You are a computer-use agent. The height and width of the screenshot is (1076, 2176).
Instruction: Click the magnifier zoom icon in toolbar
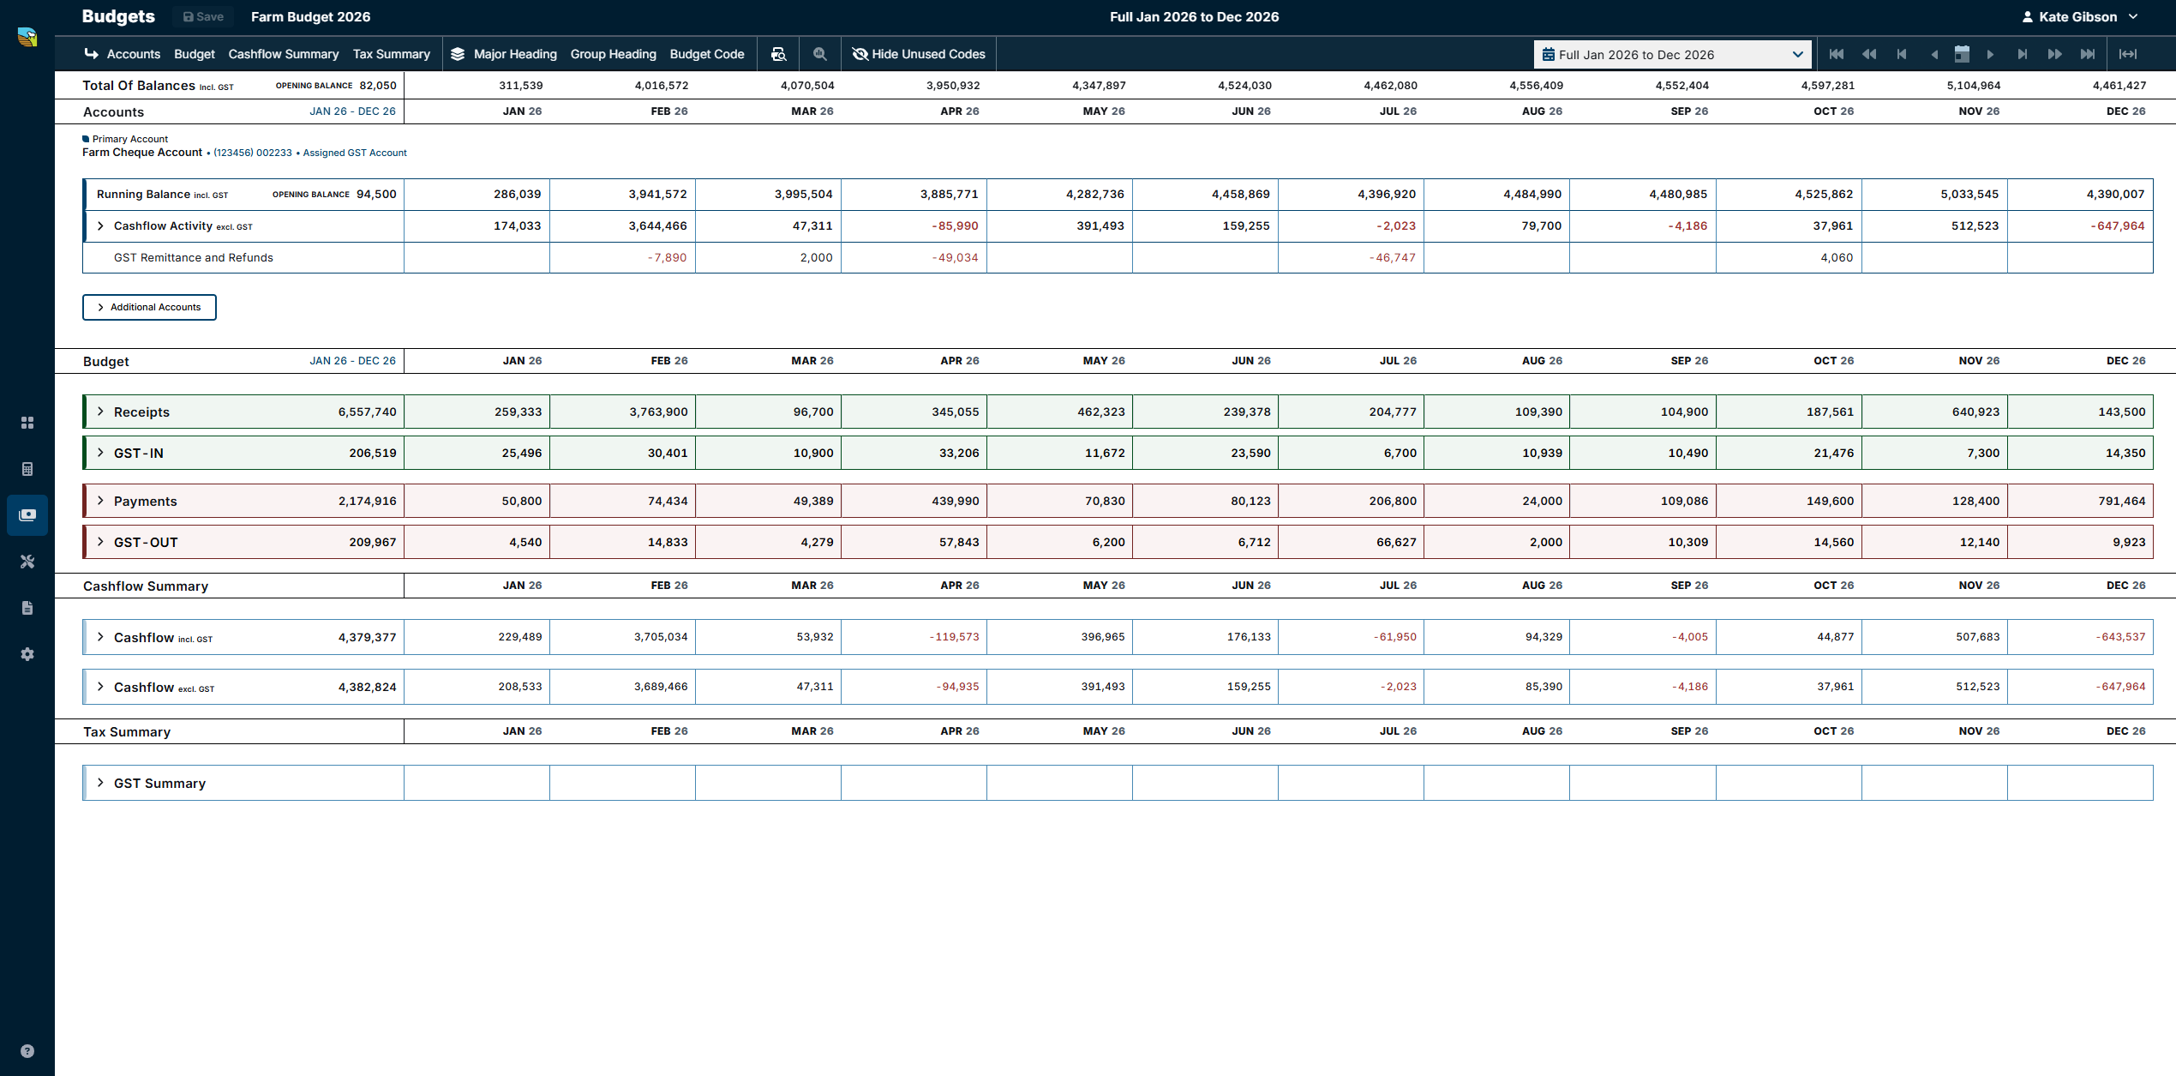point(820,54)
